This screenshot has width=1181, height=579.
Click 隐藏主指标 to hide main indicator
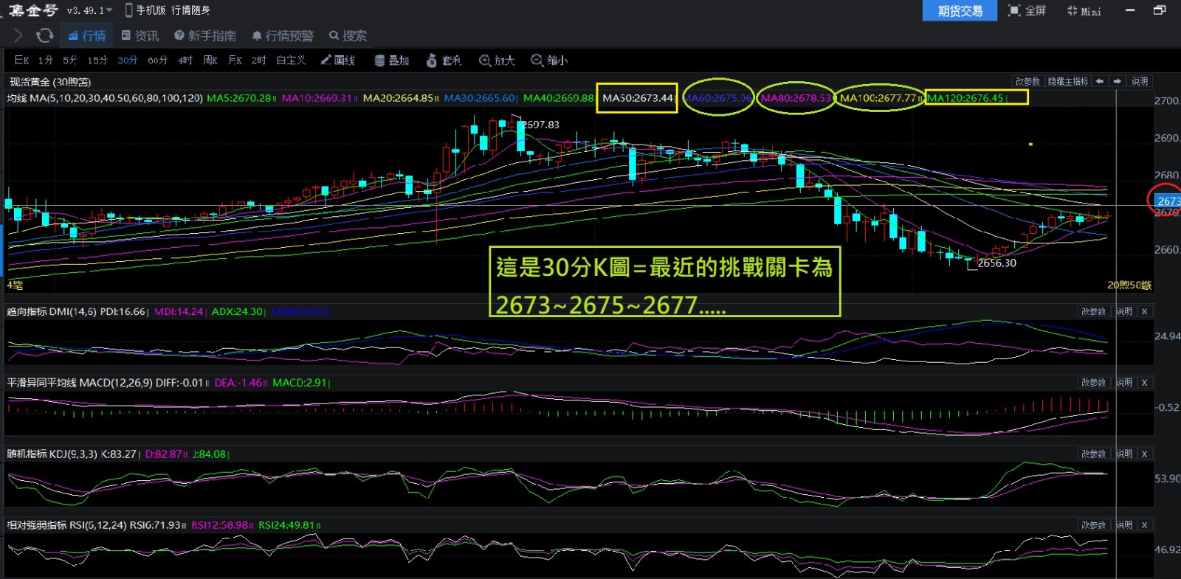click(x=1068, y=81)
